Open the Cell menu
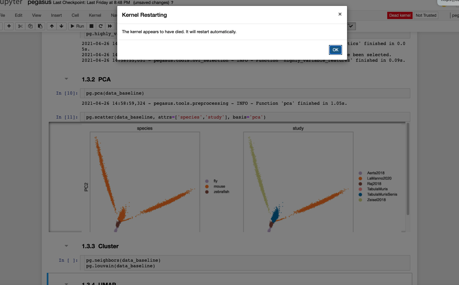The width and height of the screenshot is (459, 285). tap(75, 15)
